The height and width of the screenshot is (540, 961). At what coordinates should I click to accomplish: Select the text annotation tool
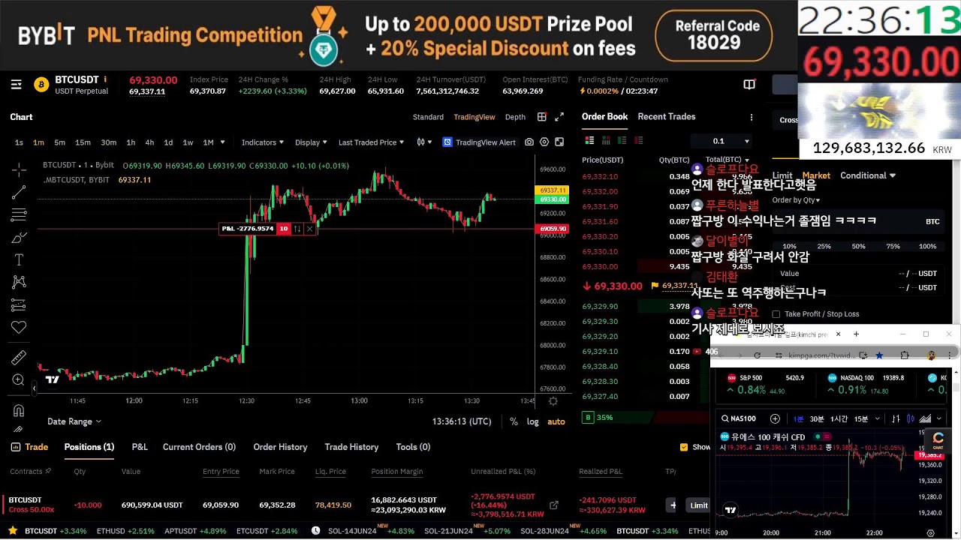[x=19, y=259]
